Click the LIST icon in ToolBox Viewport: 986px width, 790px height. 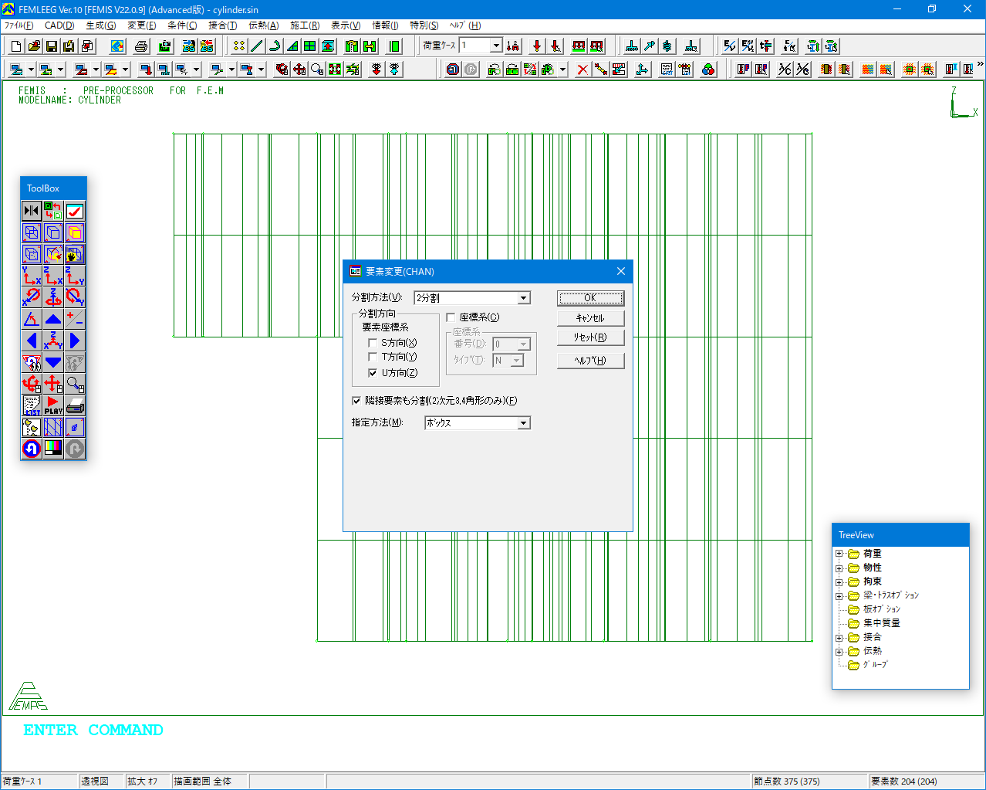[x=32, y=405]
